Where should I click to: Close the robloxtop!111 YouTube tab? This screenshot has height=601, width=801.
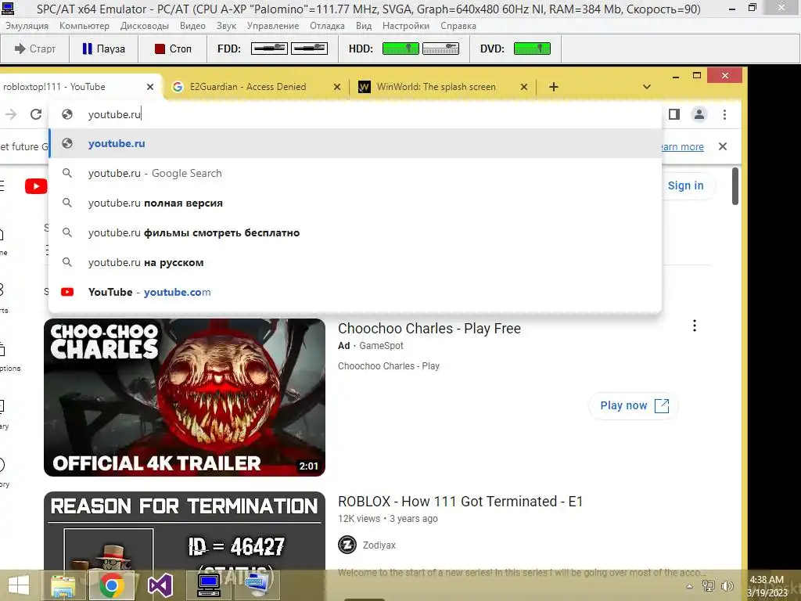coord(150,87)
